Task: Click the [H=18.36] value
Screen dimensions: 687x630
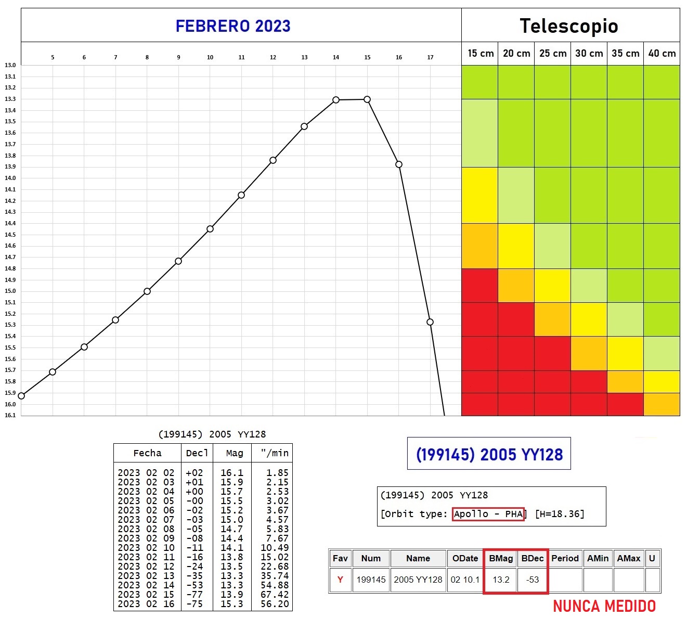Action: click(560, 514)
